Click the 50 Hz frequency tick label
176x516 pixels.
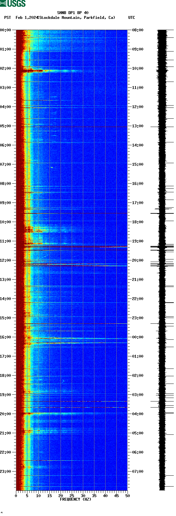pyautogui.click(x=128, y=496)
